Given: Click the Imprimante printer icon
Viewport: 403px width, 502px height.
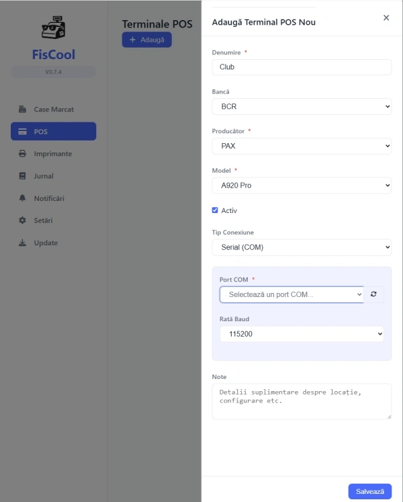Looking at the screenshot, I should coord(22,153).
